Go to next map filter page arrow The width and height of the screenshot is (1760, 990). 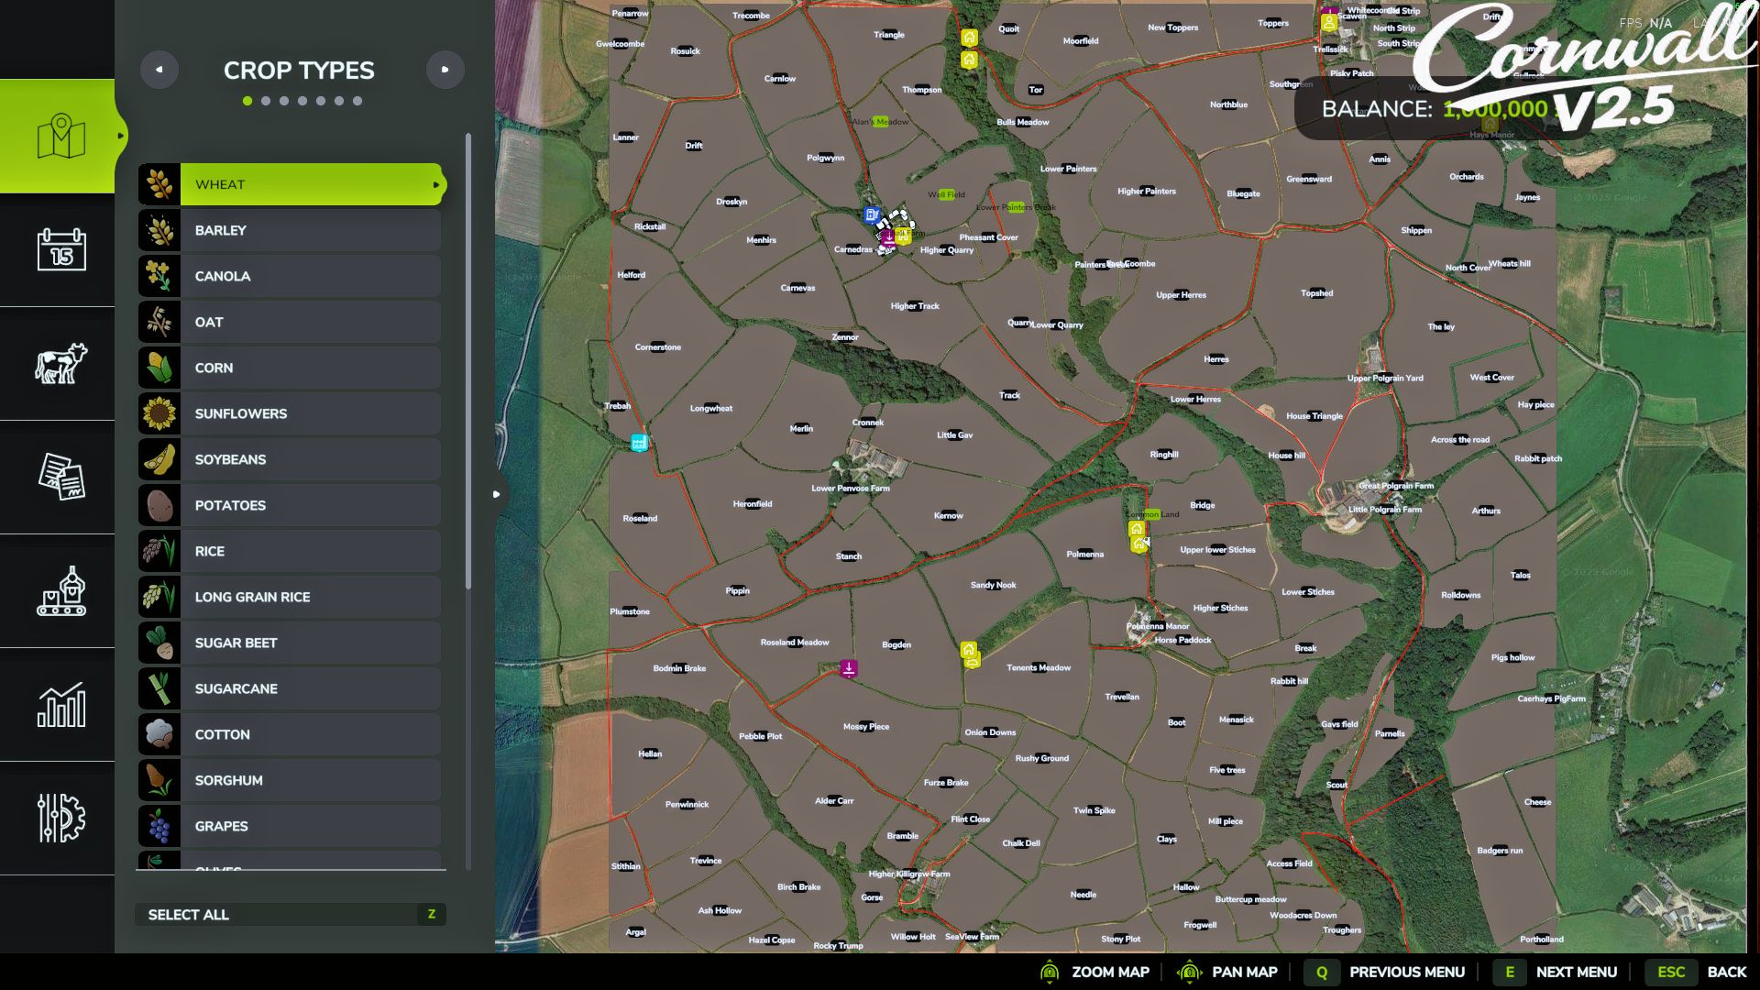click(445, 70)
